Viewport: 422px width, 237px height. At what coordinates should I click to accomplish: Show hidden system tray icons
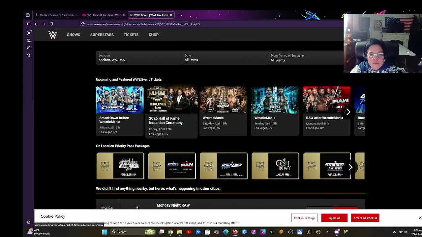(x=394, y=232)
